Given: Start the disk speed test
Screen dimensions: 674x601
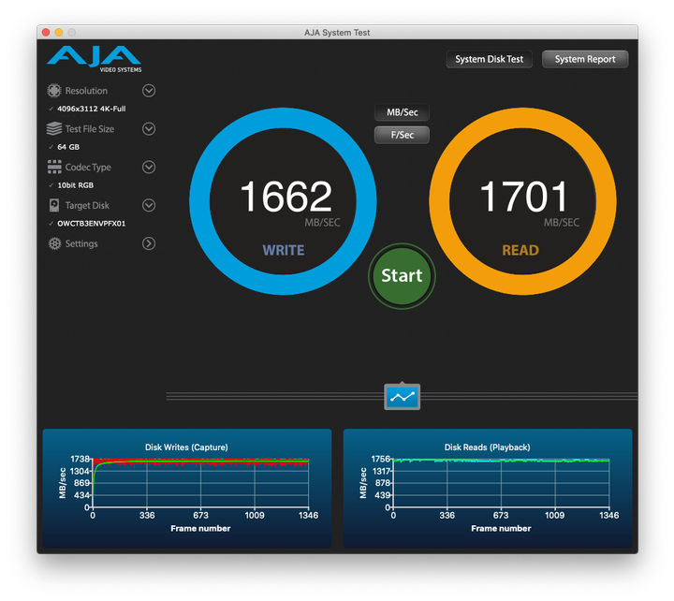Looking at the screenshot, I should click(402, 275).
